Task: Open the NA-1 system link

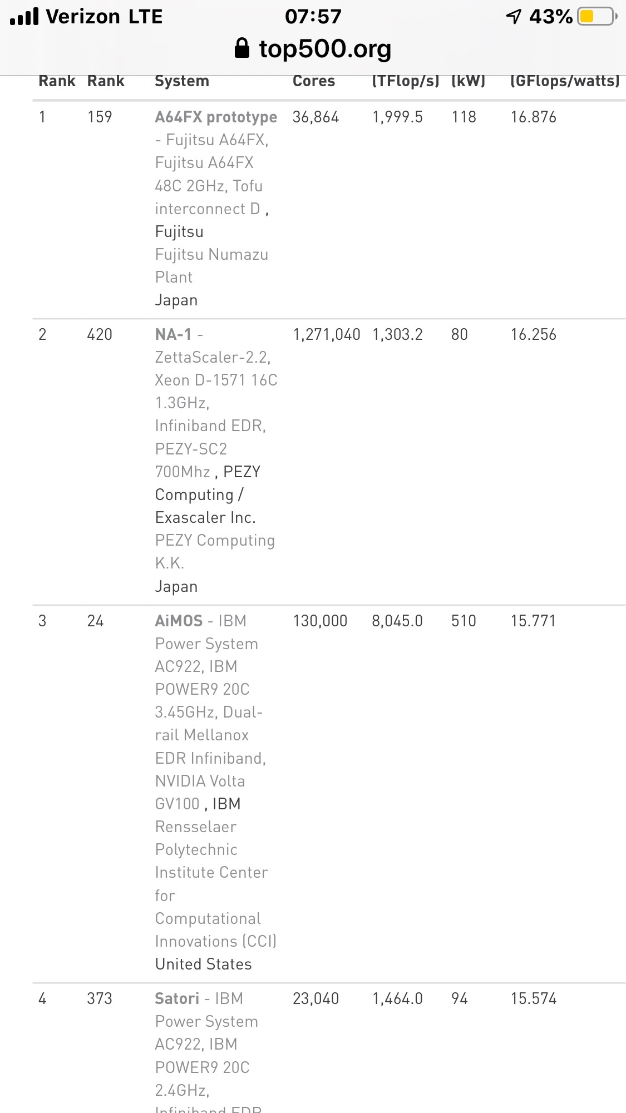Action: pos(173,334)
